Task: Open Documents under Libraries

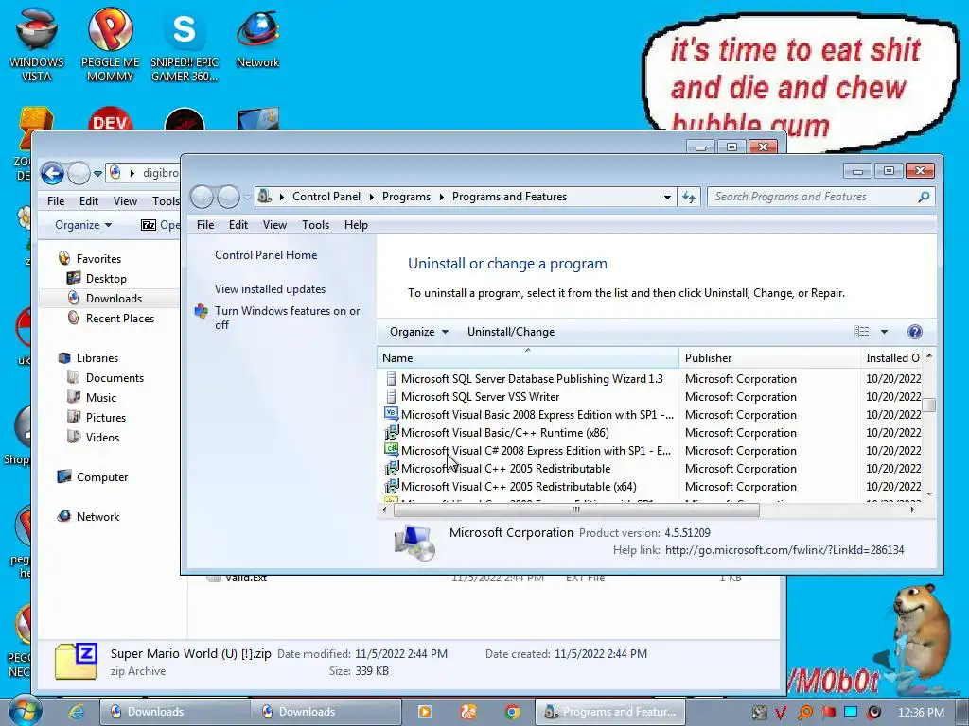Action: [x=115, y=378]
